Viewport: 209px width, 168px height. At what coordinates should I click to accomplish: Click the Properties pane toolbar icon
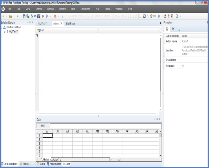(151, 16)
